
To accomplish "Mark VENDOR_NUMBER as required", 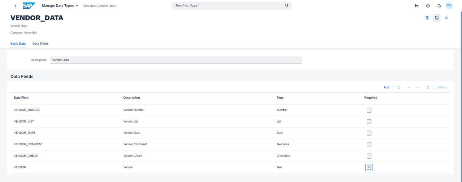I will [369, 110].
